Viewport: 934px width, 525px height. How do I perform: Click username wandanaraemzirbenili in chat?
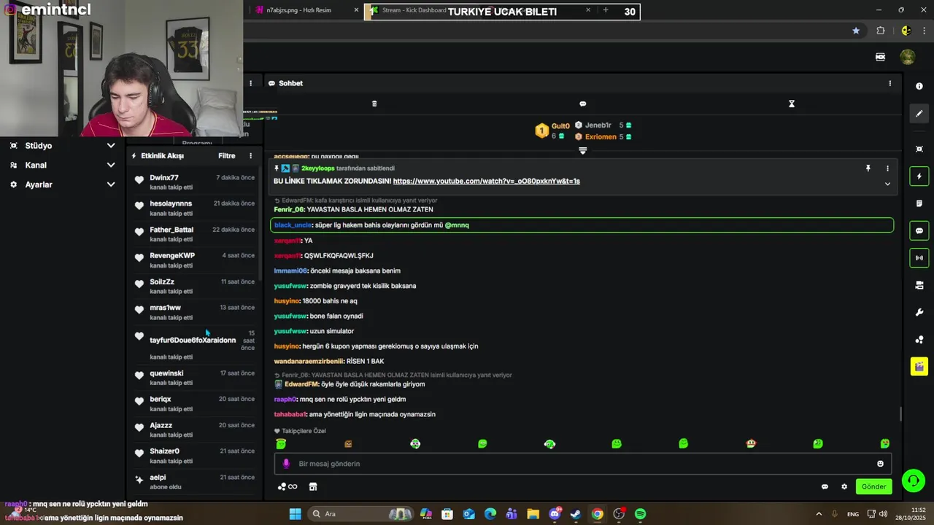click(309, 362)
